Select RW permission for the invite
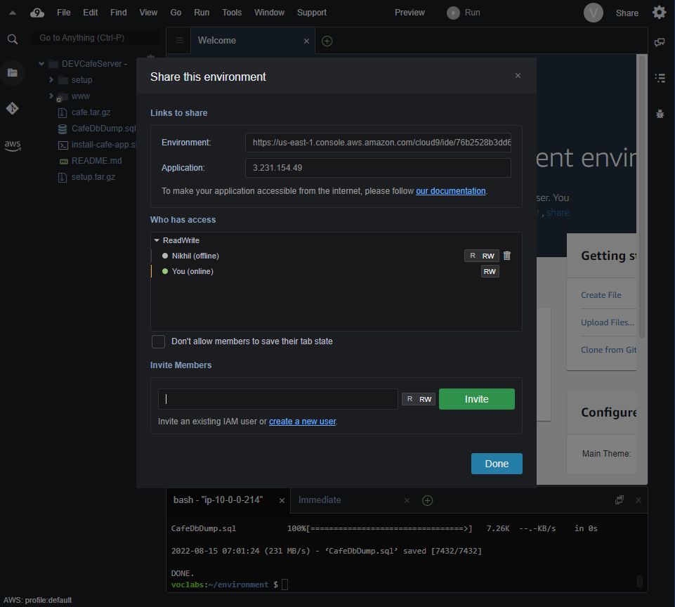 [426, 399]
